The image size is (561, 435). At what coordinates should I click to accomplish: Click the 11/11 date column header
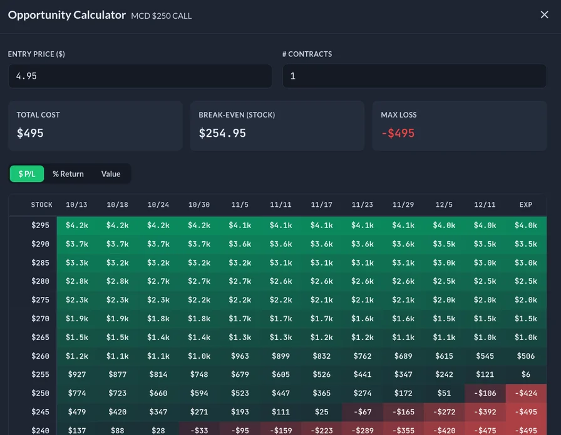[x=280, y=204]
